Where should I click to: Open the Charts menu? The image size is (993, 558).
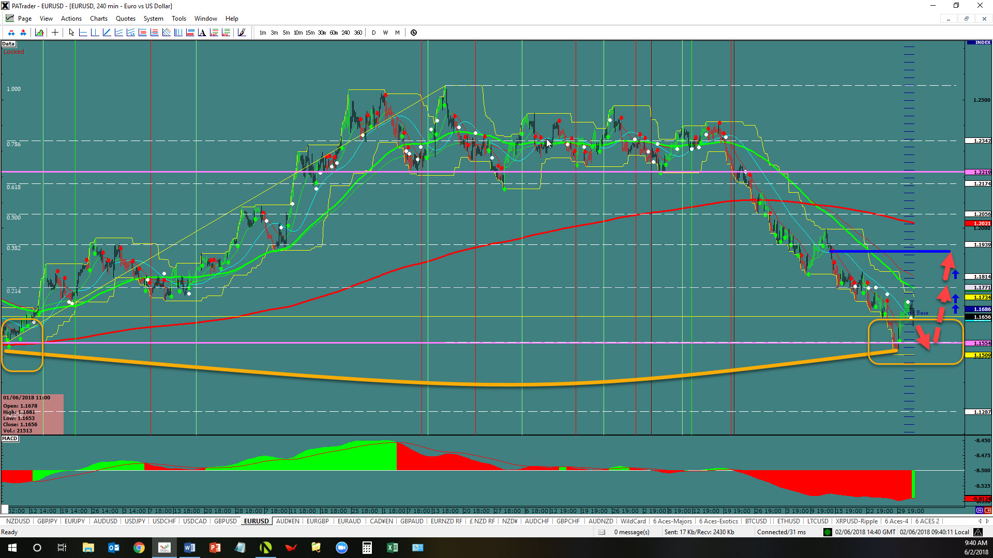[99, 19]
